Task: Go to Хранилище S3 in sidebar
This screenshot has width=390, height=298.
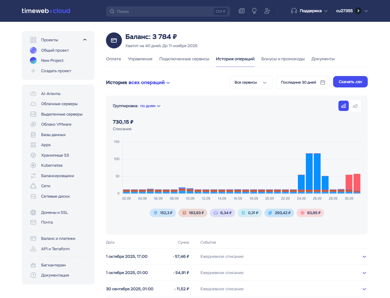Action: (x=55, y=155)
